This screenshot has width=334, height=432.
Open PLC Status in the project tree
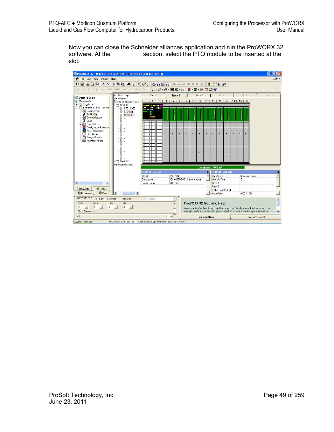92,134
